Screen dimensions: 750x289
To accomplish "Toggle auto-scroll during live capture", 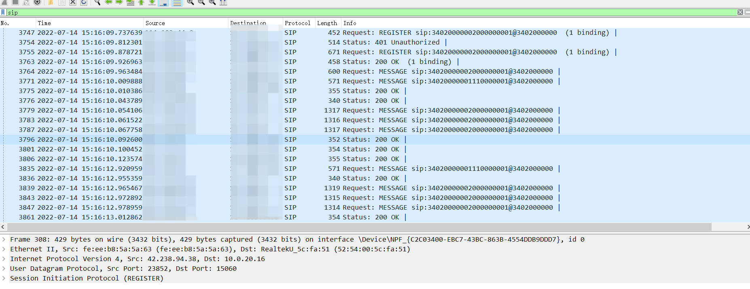I will point(163,2).
